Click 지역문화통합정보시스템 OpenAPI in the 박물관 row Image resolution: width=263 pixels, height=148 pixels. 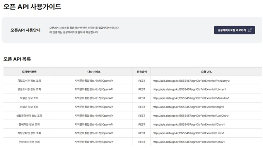(94, 98)
